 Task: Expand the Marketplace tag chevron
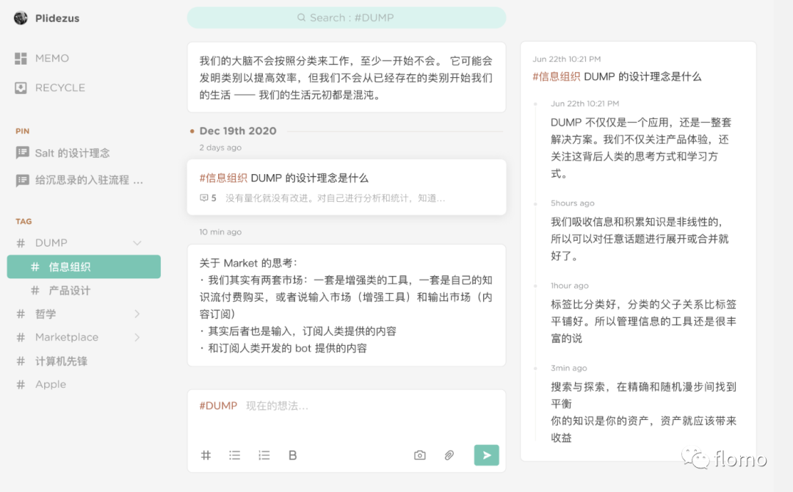tap(137, 337)
